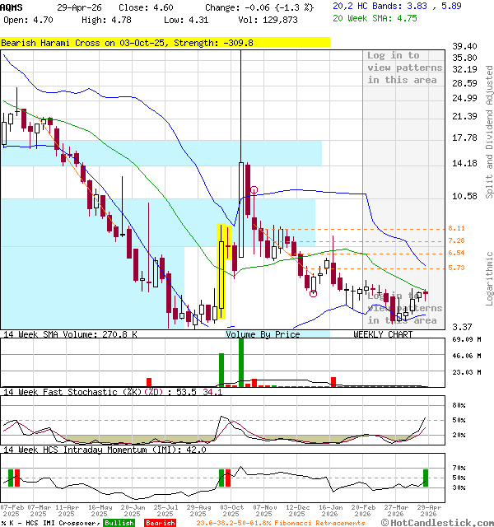Click the red circle marker near 16-Jan low
This screenshot has width=494, height=527.
pyautogui.click(x=313, y=293)
